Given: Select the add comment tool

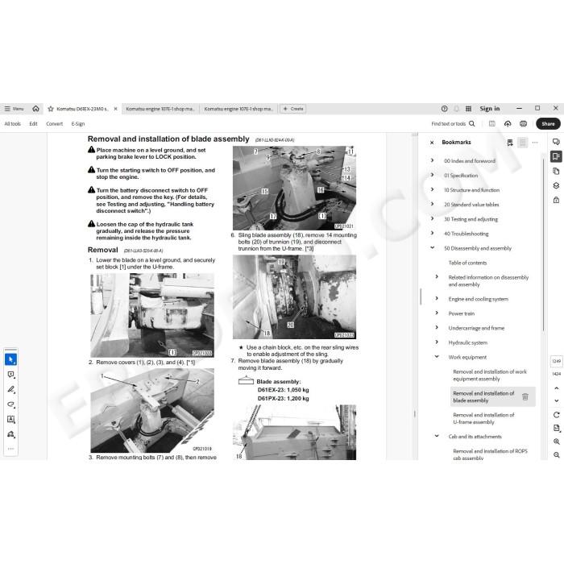Looking at the screenshot, I should [10, 375].
